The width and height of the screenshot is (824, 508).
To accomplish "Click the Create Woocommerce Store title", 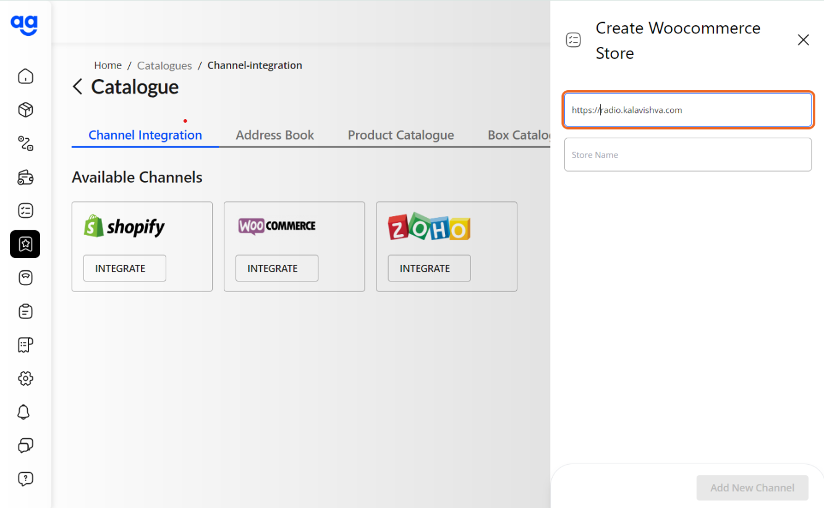I will click(678, 41).
